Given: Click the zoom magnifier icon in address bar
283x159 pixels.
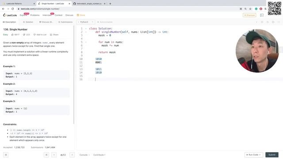Looking at the screenshot, I should click(245, 9).
